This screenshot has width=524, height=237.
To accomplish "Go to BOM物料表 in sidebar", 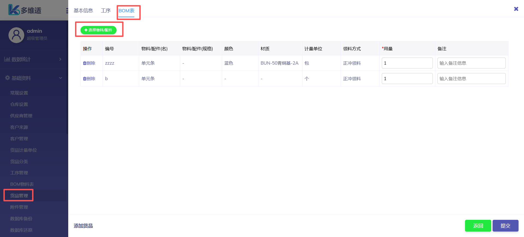I will pos(22,184).
